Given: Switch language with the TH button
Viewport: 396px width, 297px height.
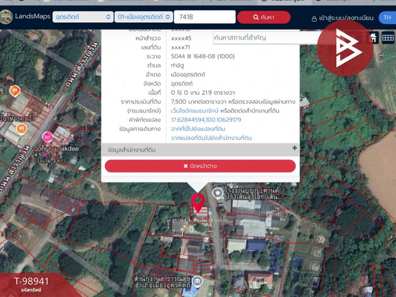Looking at the screenshot, I should [387, 17].
